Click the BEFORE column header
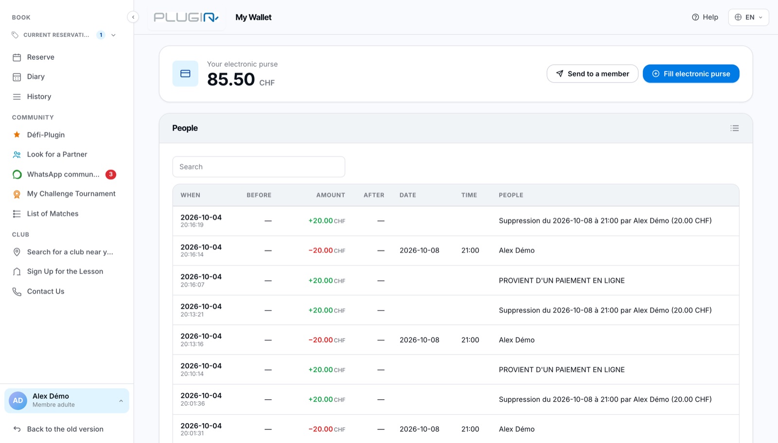This screenshot has height=443, width=778. (x=259, y=195)
